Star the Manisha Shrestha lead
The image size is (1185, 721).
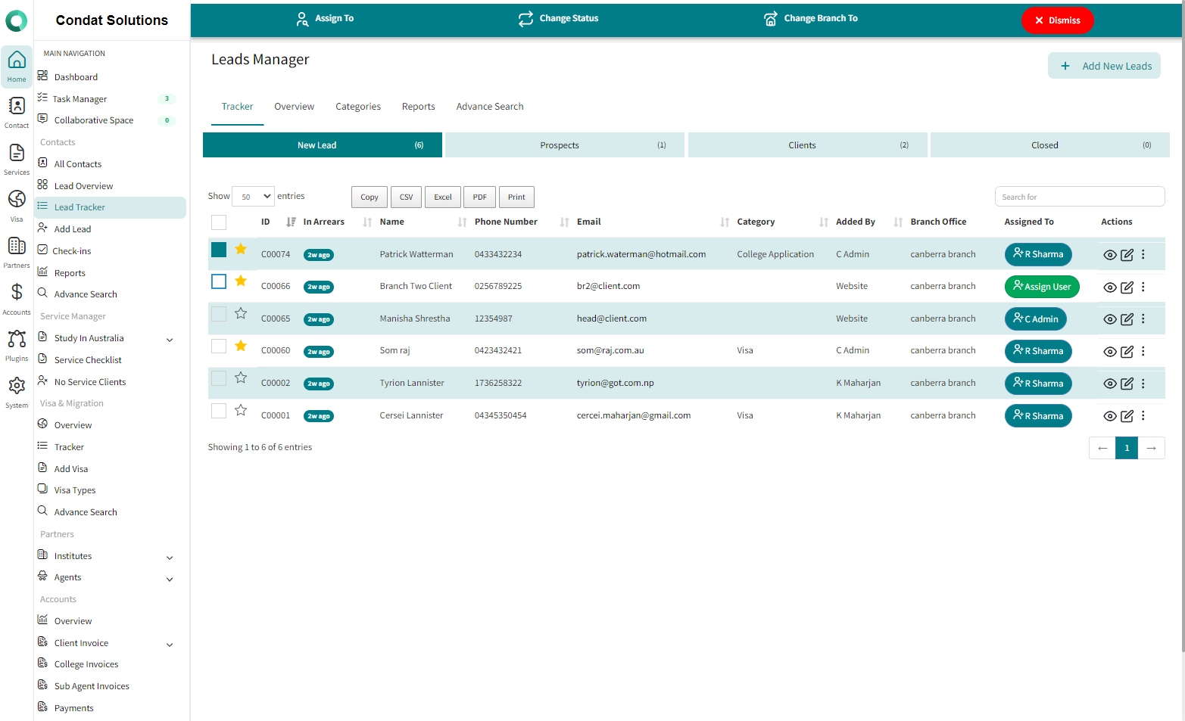coord(241,313)
